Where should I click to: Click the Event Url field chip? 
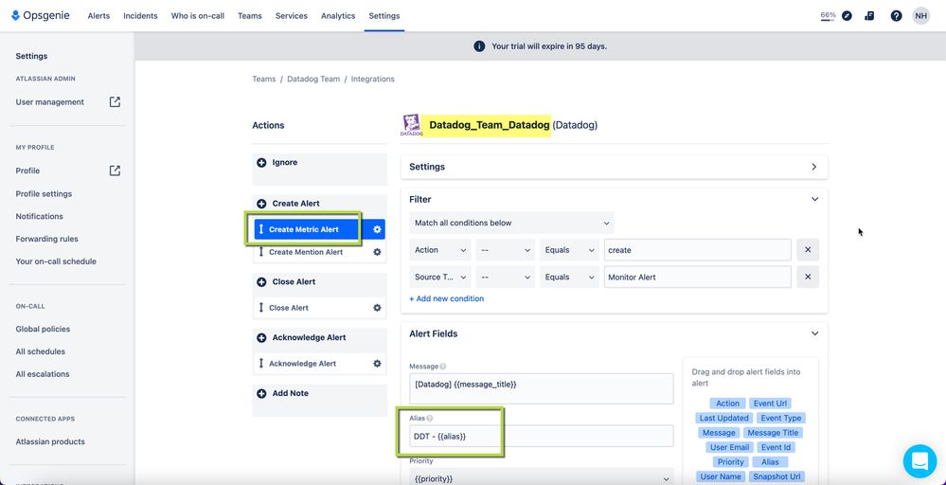pos(770,404)
